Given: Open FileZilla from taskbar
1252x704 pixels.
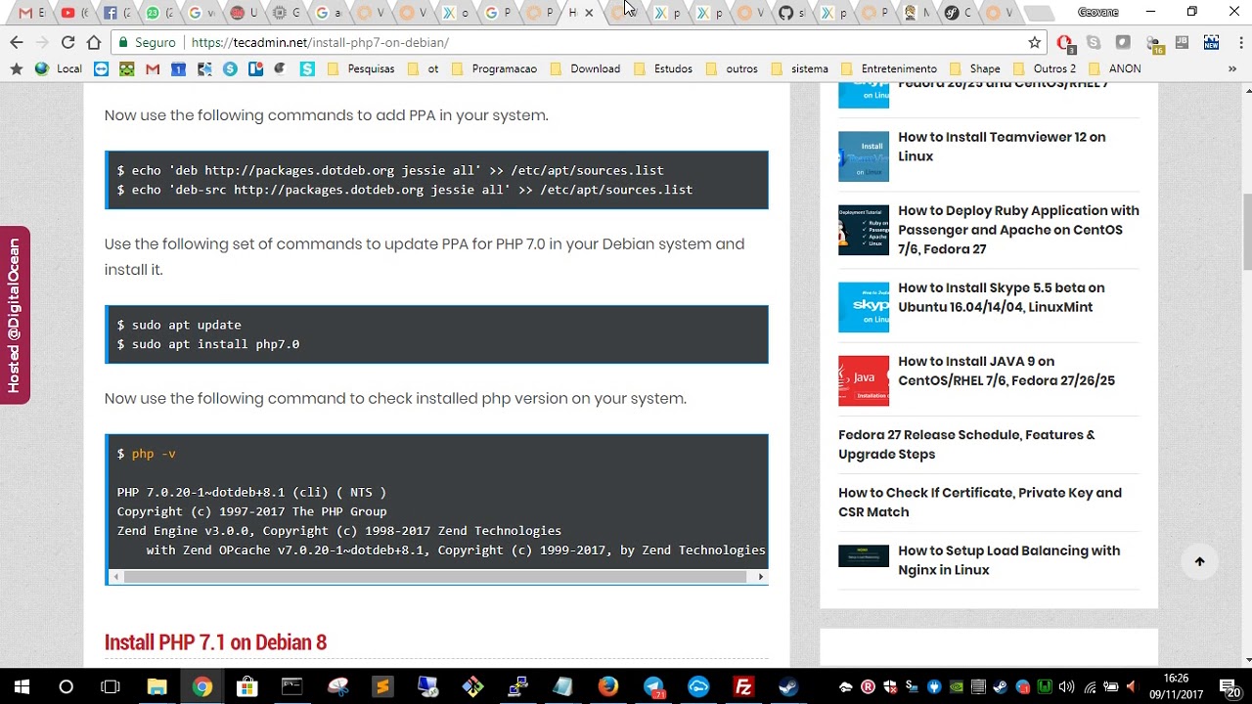Looking at the screenshot, I should coord(743,686).
